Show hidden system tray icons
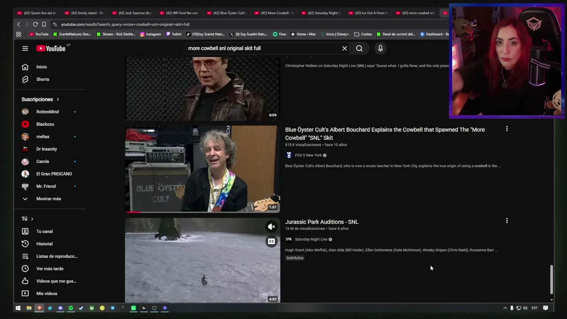Screen dimensions: 567x319 click(x=505, y=308)
